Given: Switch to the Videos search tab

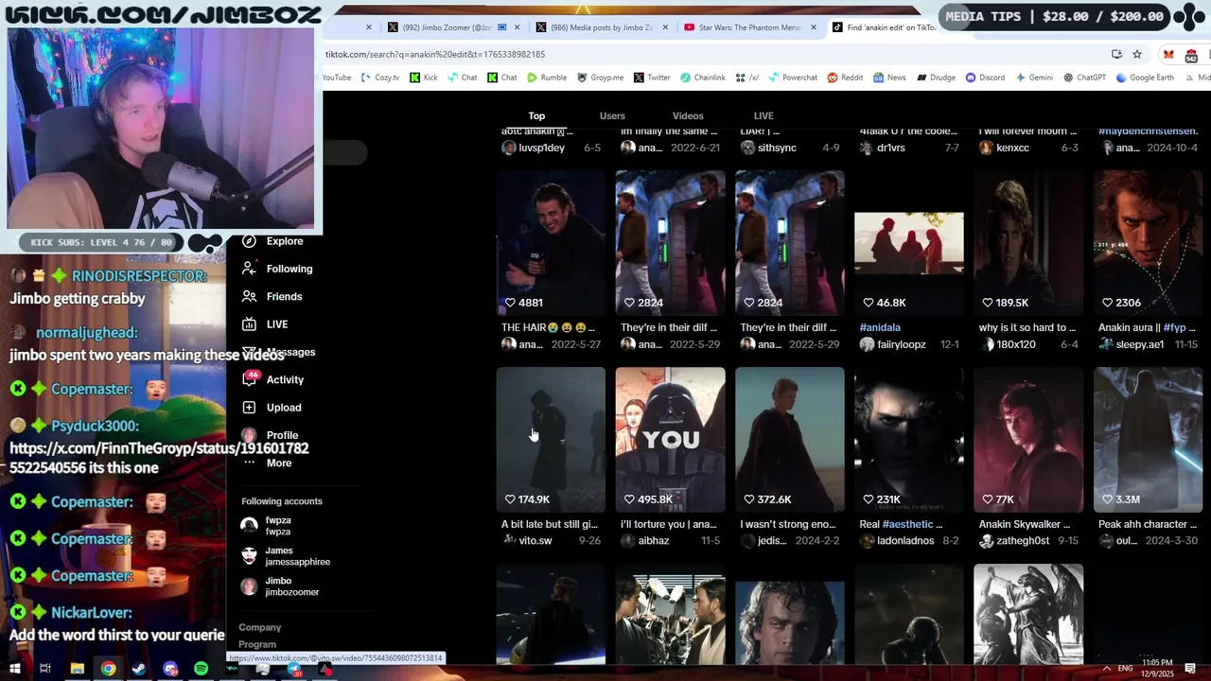Looking at the screenshot, I should pyautogui.click(x=688, y=116).
